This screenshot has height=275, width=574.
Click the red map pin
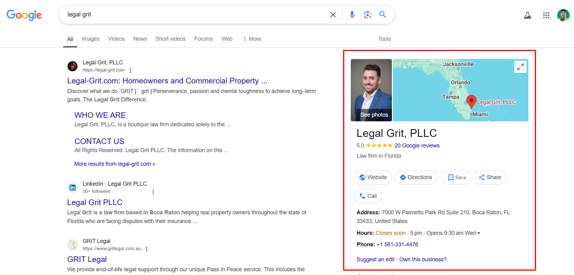(471, 101)
